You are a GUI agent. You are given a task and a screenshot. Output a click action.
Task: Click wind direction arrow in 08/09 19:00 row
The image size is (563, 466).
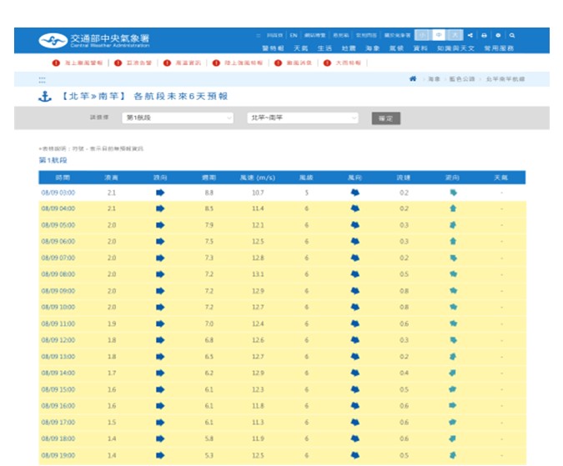click(355, 455)
